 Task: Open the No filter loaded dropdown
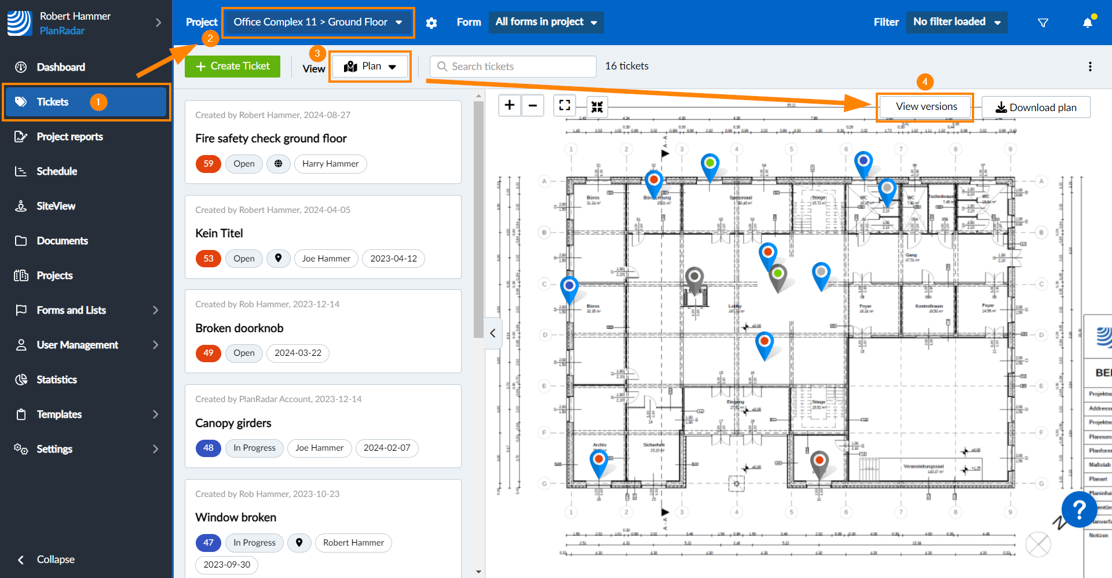coord(957,22)
